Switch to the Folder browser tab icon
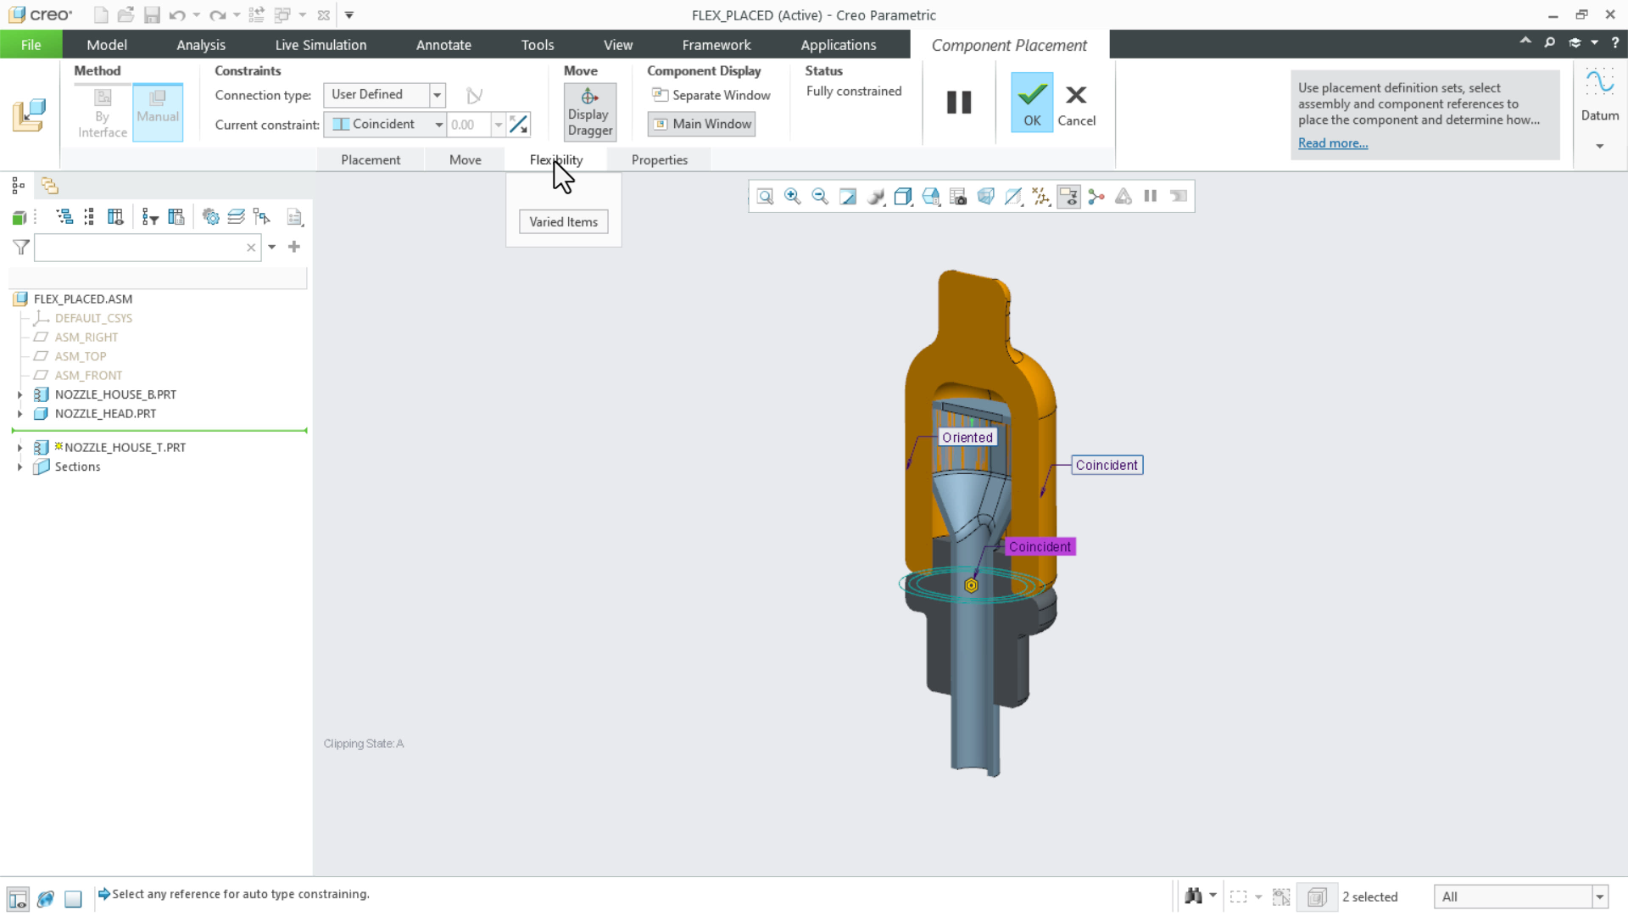Viewport: 1628px width, 916px height. (x=50, y=186)
